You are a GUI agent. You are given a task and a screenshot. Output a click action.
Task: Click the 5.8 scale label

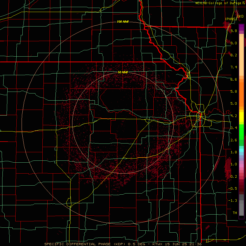(x=234, y=92)
